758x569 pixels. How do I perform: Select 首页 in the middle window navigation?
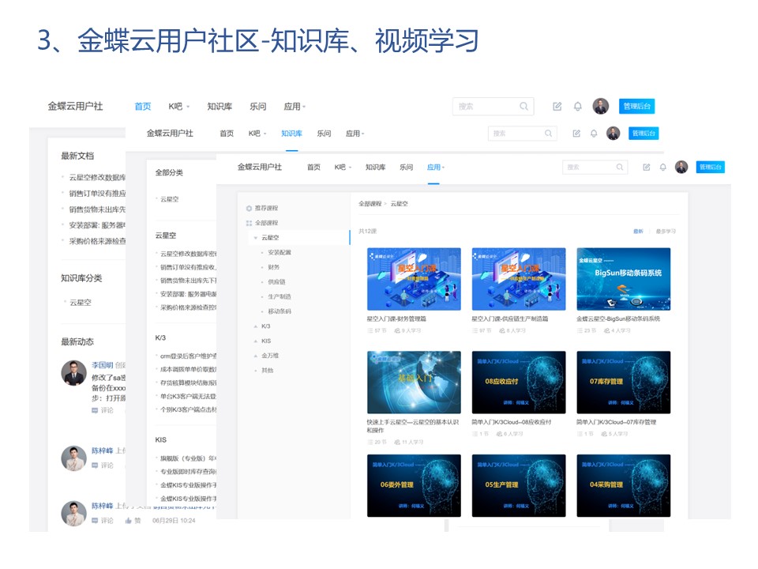227,134
